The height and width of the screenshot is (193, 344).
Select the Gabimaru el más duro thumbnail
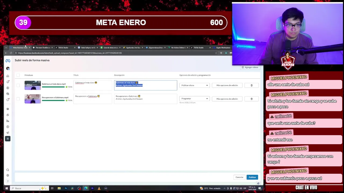tap(33, 85)
